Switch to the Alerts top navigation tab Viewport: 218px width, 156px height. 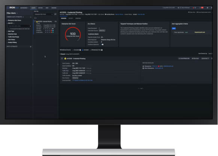point(33,8)
